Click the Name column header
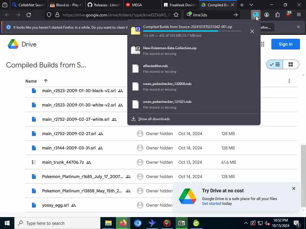Image resolution: width=306 pixels, height=229 pixels. click(x=31, y=81)
